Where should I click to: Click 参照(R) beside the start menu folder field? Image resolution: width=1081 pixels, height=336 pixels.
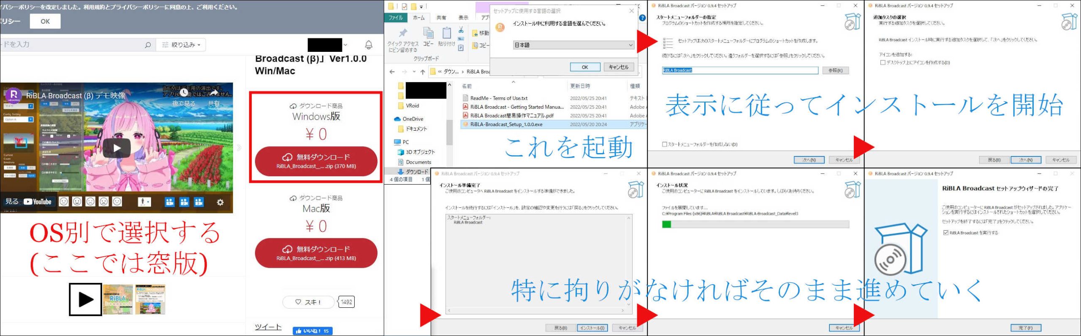(835, 70)
